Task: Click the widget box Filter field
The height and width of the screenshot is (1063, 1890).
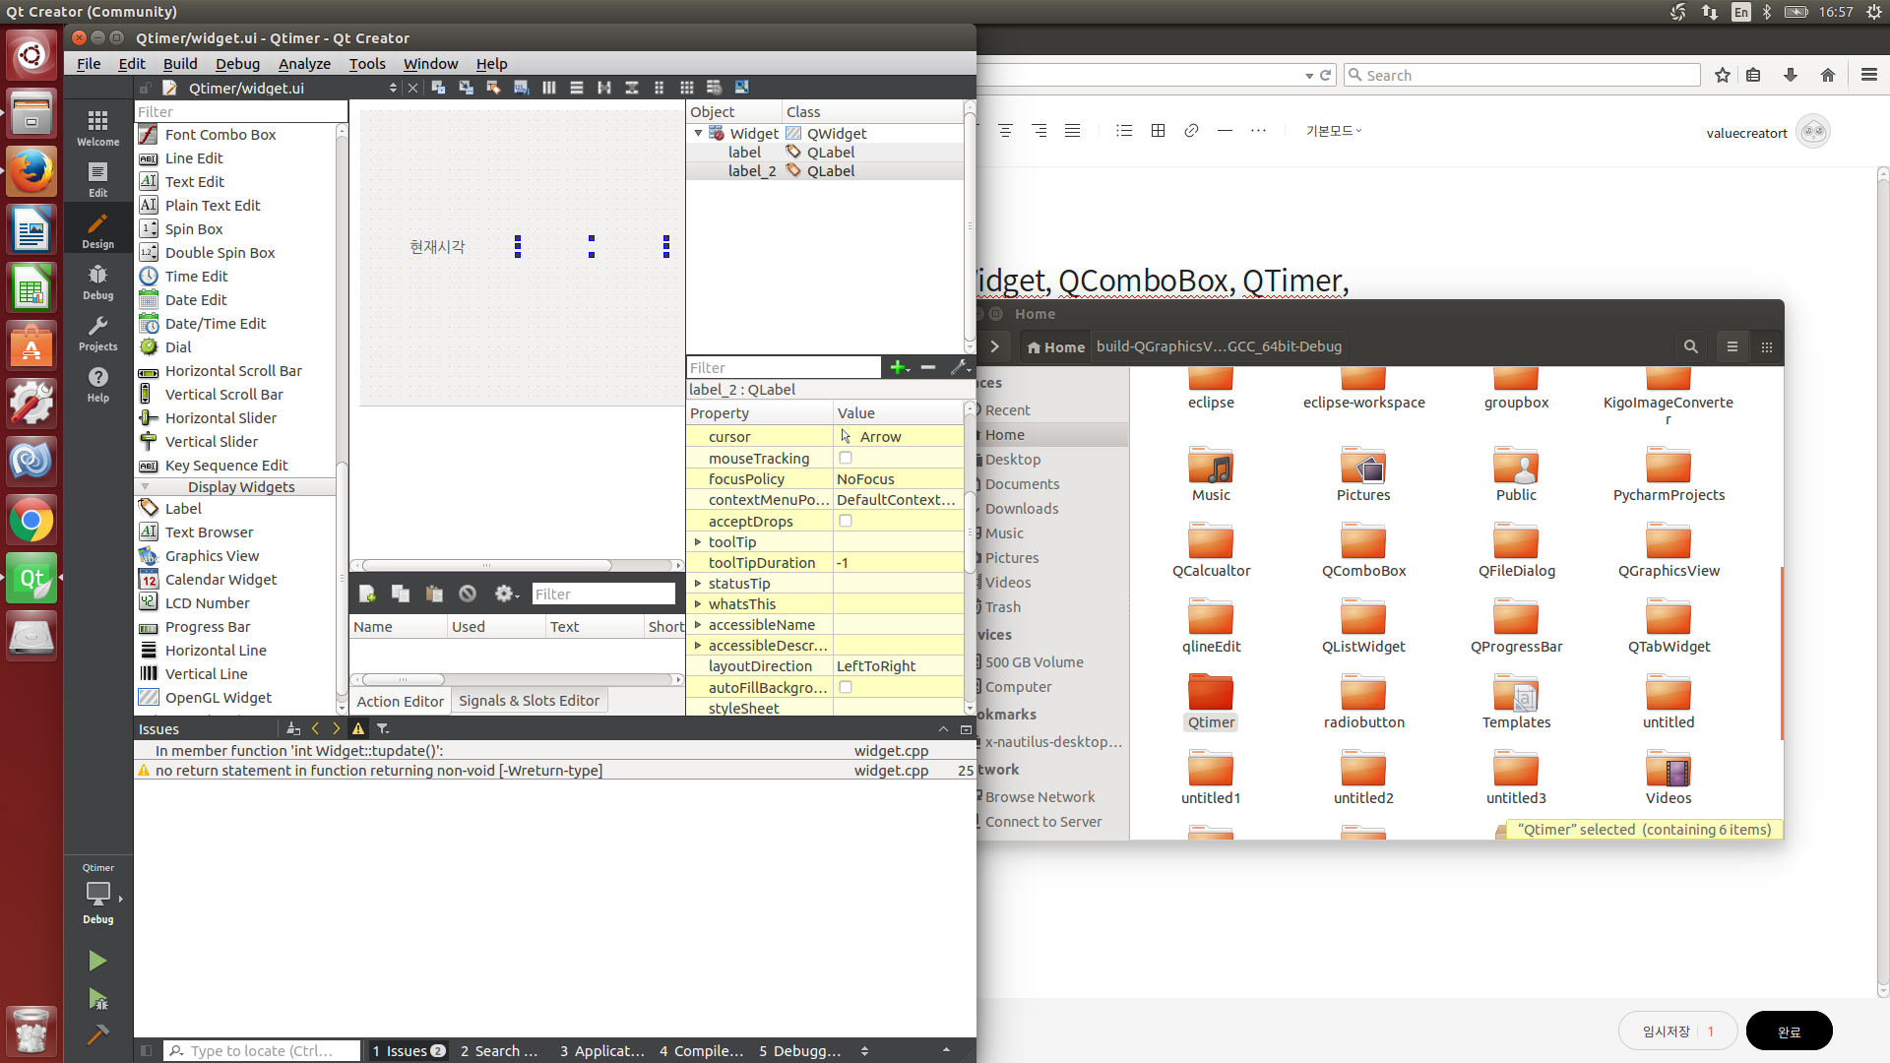Action: coord(240,111)
